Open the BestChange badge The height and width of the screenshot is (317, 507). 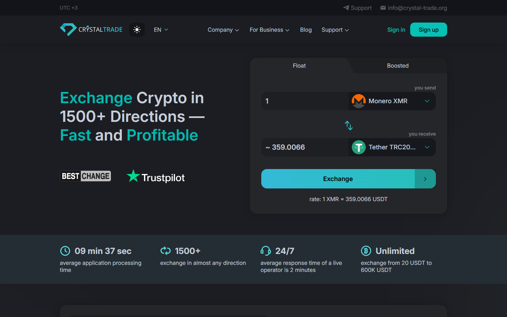tap(86, 176)
